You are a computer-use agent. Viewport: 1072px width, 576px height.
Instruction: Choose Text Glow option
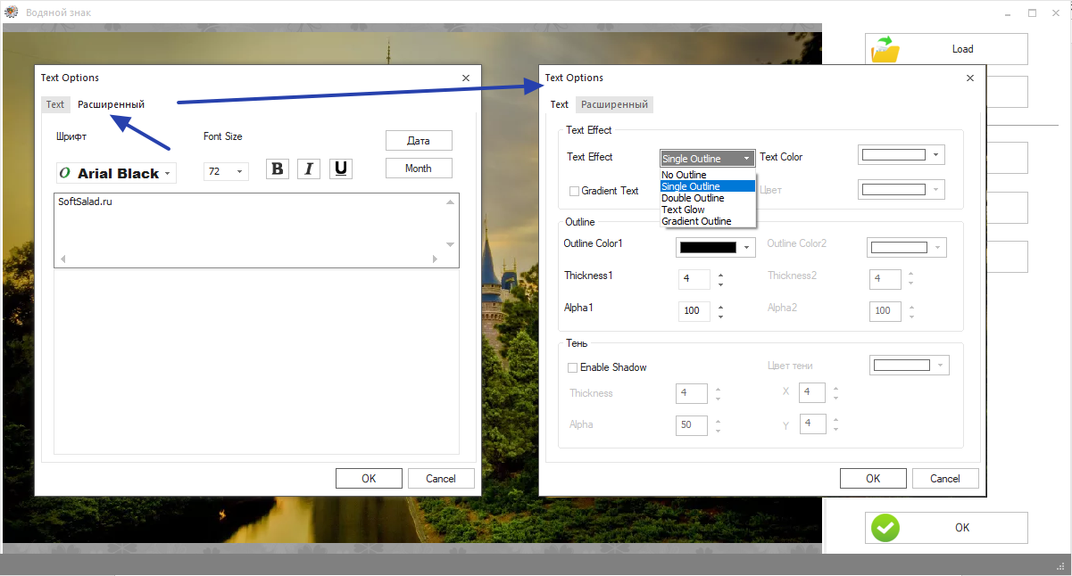tap(708, 210)
